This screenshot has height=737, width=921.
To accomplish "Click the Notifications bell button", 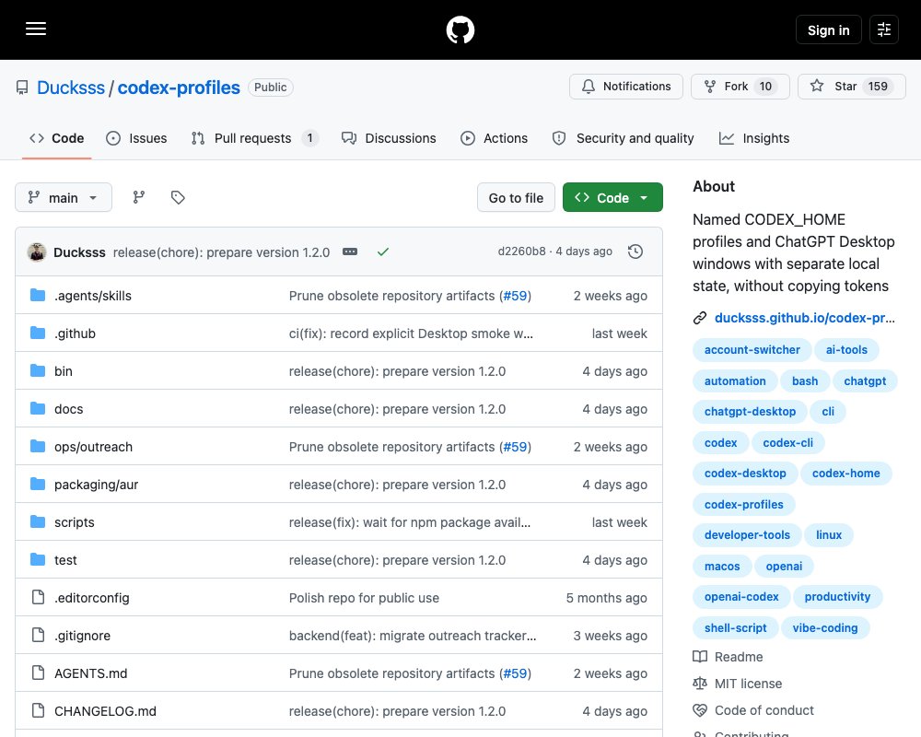I will [x=626, y=87].
